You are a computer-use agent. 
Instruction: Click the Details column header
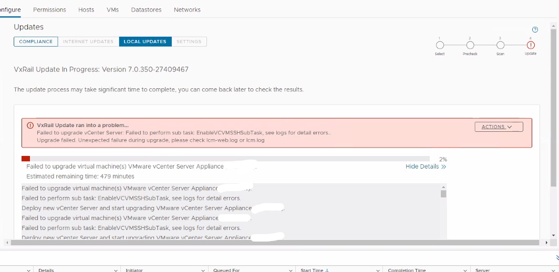coord(46,270)
